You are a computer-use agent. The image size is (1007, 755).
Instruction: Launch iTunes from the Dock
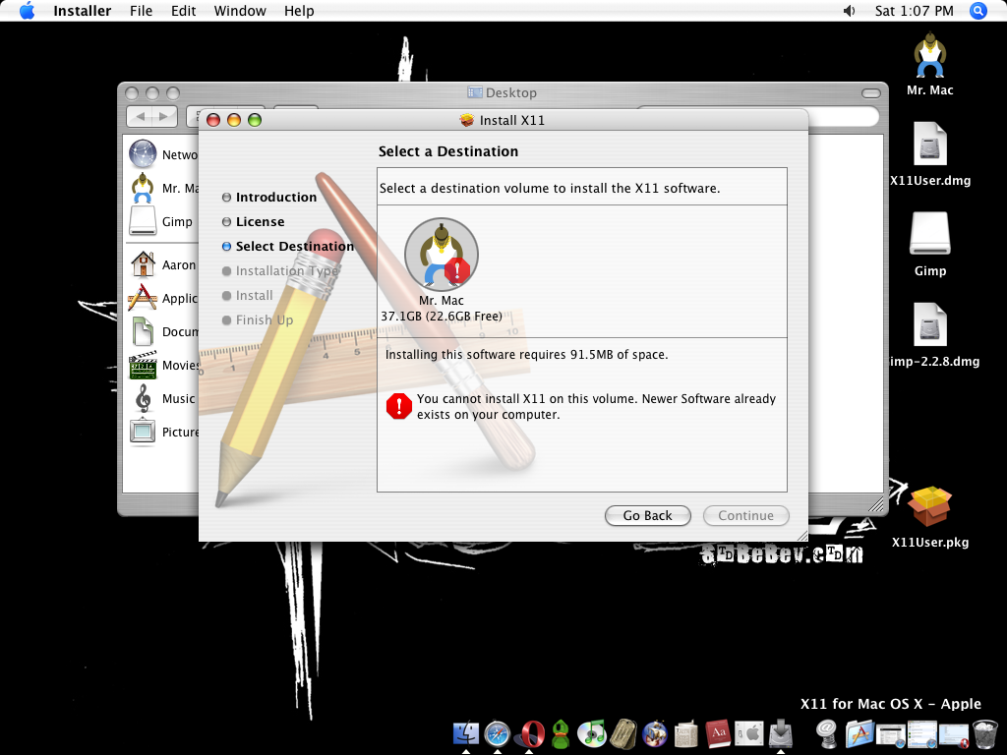[591, 733]
